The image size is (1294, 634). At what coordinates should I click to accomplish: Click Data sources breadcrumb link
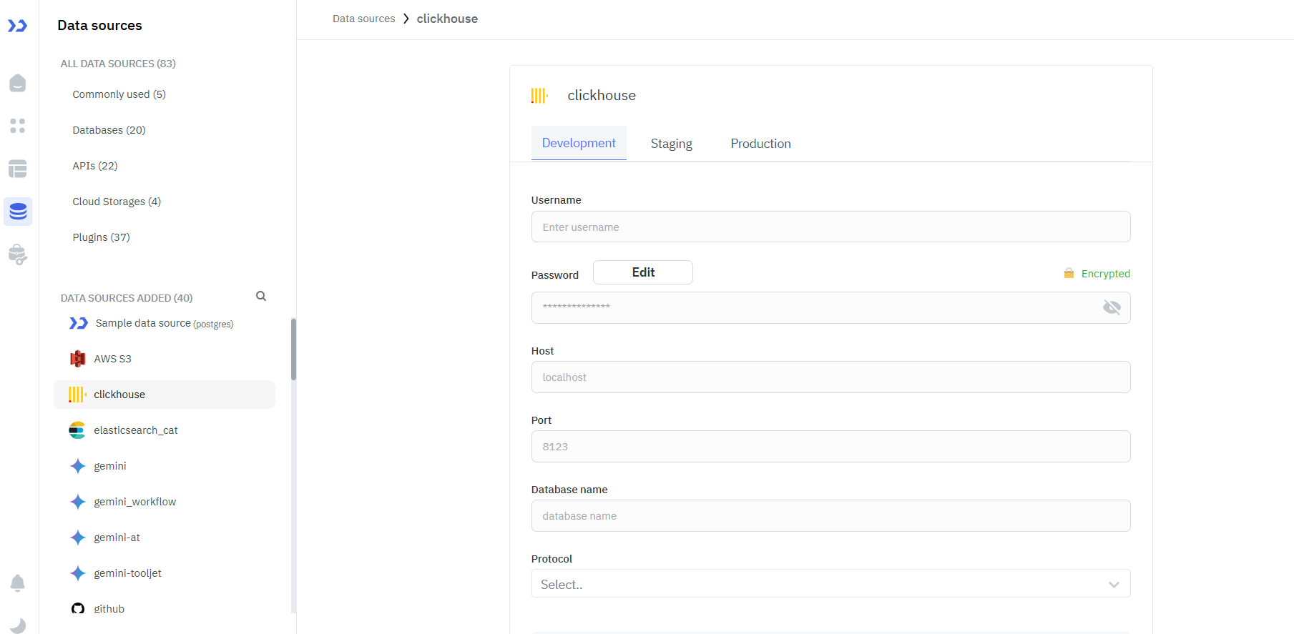click(x=363, y=19)
